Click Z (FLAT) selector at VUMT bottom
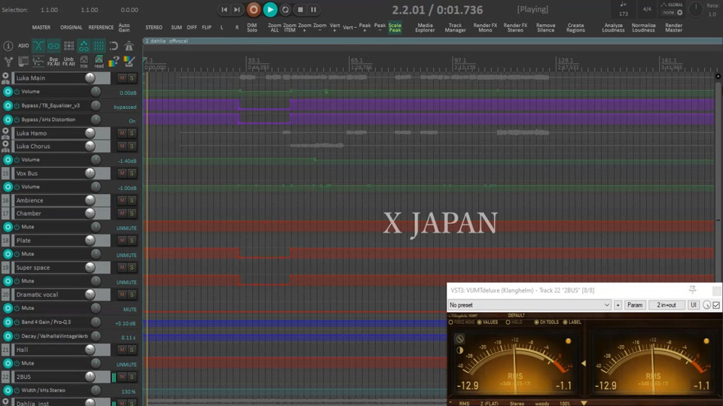The width and height of the screenshot is (723, 406). [490, 404]
